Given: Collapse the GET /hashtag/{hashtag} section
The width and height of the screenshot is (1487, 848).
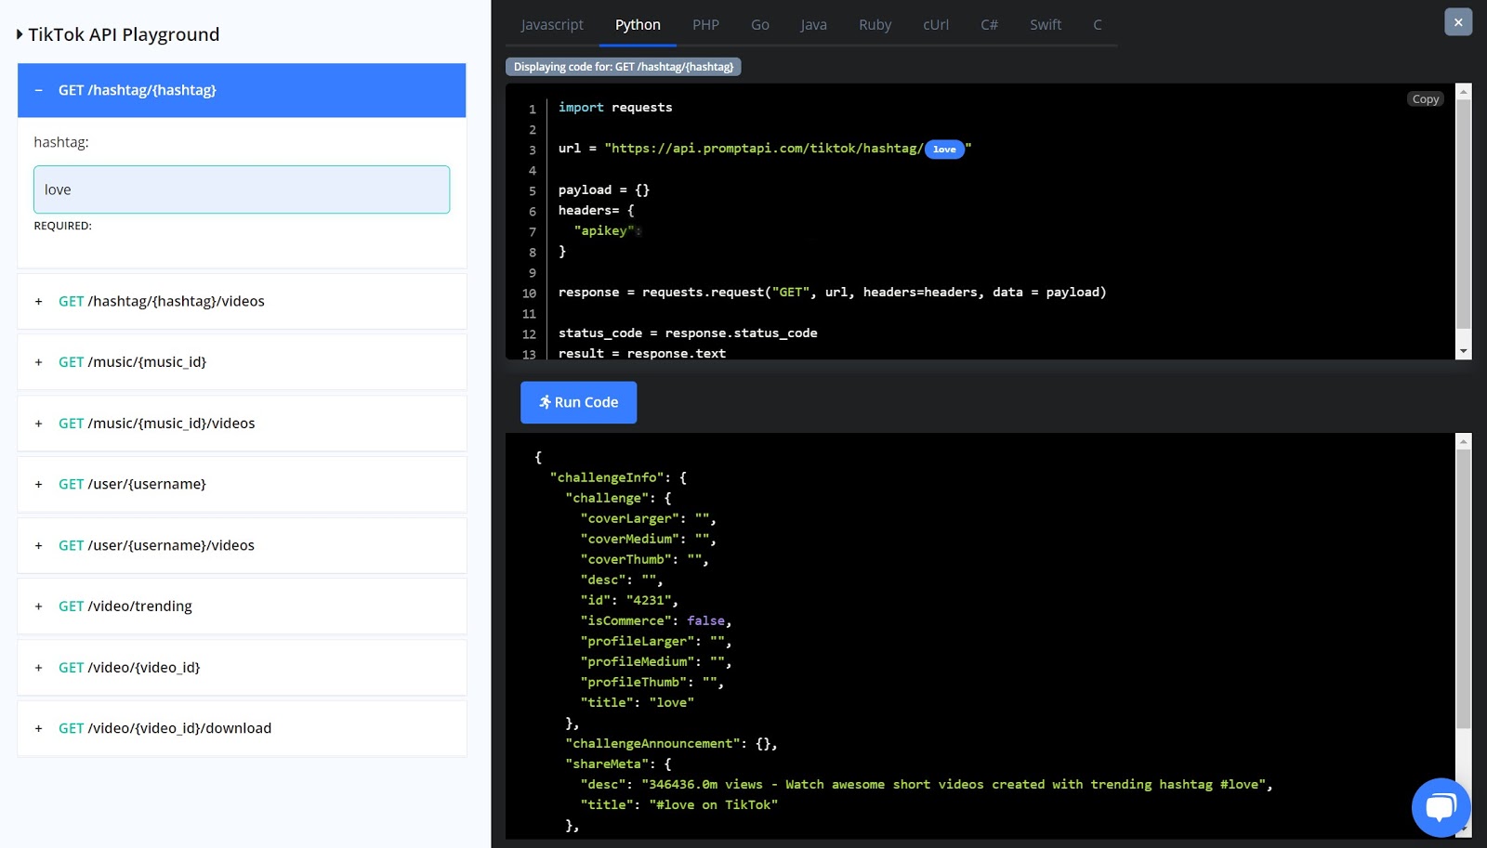Looking at the screenshot, I should pyautogui.click(x=242, y=90).
